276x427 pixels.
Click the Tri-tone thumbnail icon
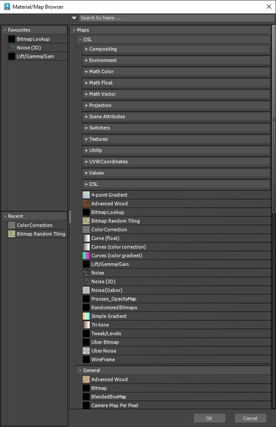(86, 325)
